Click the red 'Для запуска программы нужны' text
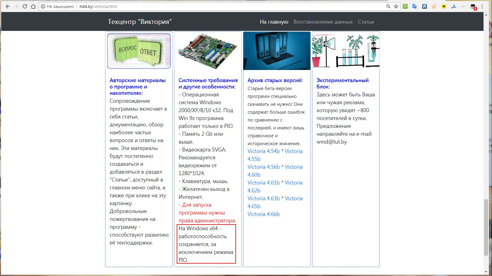 pyautogui.click(x=207, y=213)
